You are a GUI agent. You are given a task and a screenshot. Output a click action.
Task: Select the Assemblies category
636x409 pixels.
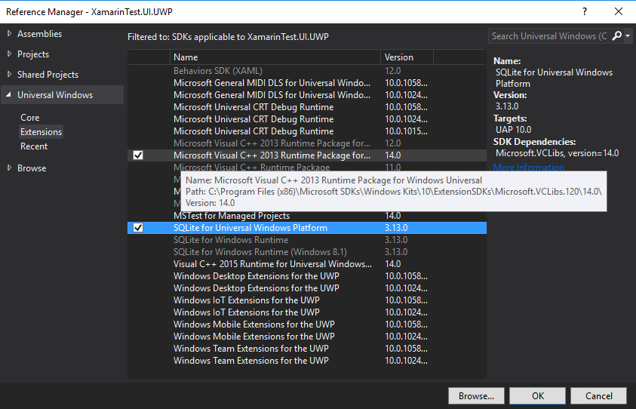pyautogui.click(x=39, y=34)
